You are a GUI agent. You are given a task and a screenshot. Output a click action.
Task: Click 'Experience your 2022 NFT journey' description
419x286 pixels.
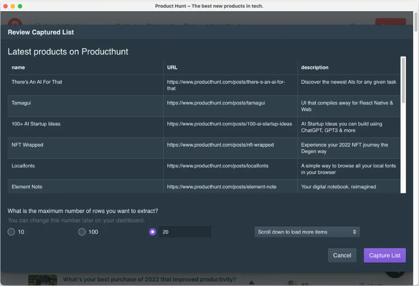(344, 148)
